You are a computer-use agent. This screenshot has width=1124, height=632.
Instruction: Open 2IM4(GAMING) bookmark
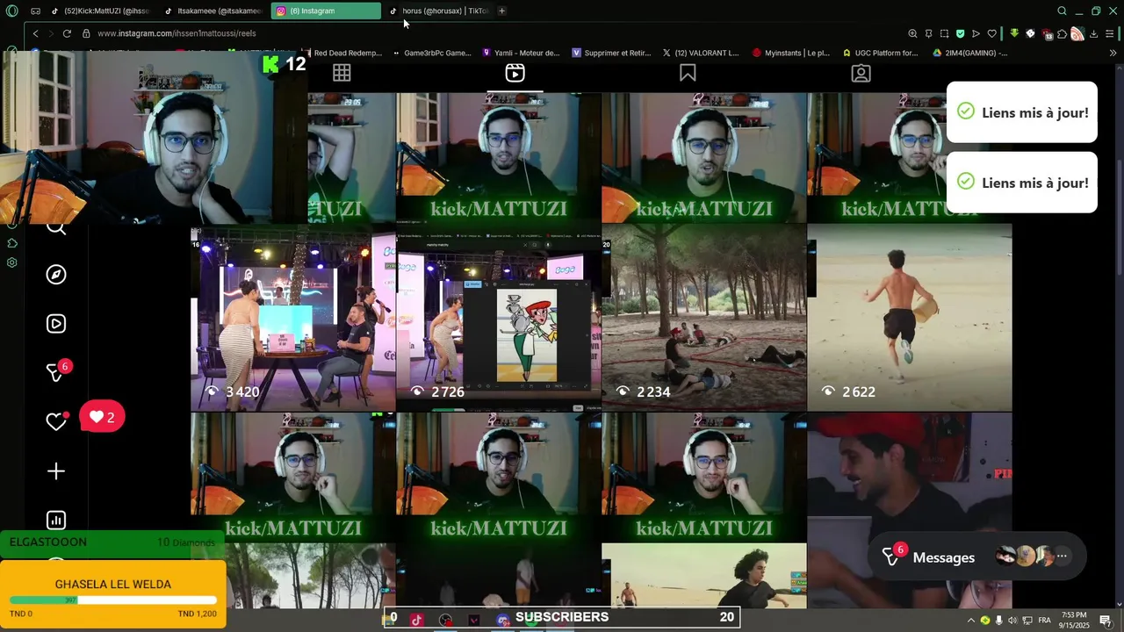coord(969,53)
